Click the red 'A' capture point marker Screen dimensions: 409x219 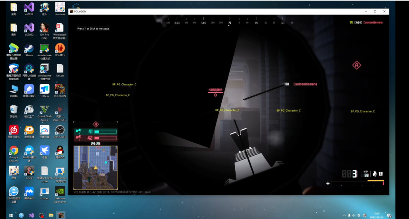[357, 65]
